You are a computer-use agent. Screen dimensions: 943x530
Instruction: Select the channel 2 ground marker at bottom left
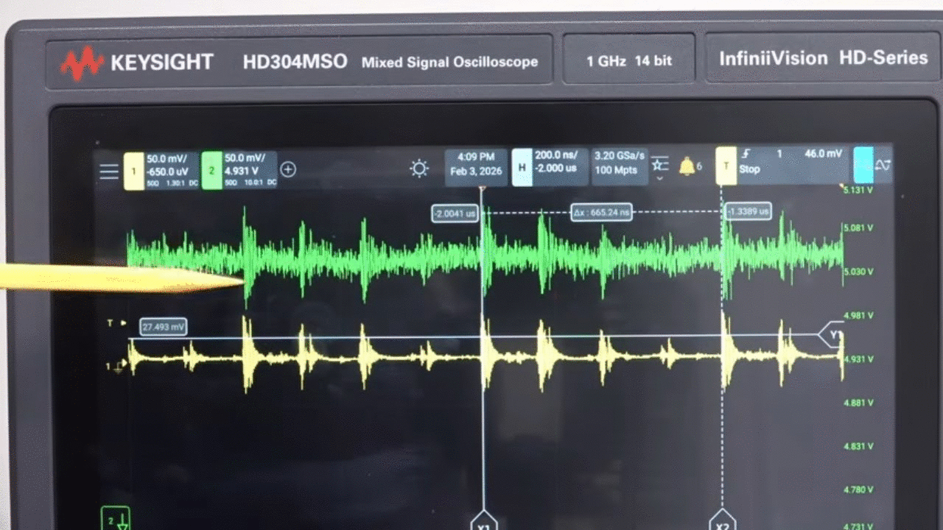115,519
